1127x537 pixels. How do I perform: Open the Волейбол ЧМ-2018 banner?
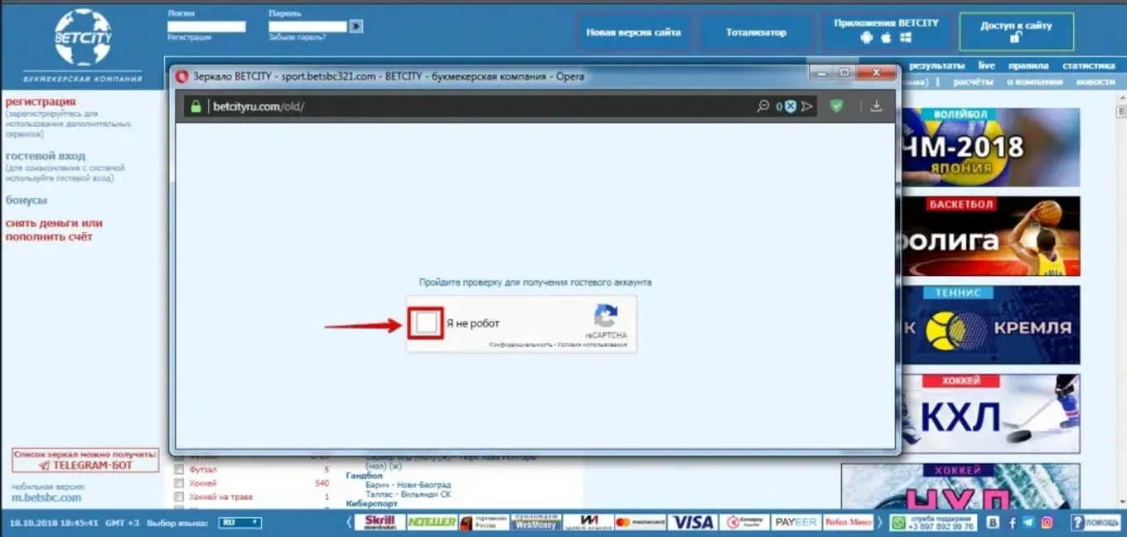click(990, 147)
